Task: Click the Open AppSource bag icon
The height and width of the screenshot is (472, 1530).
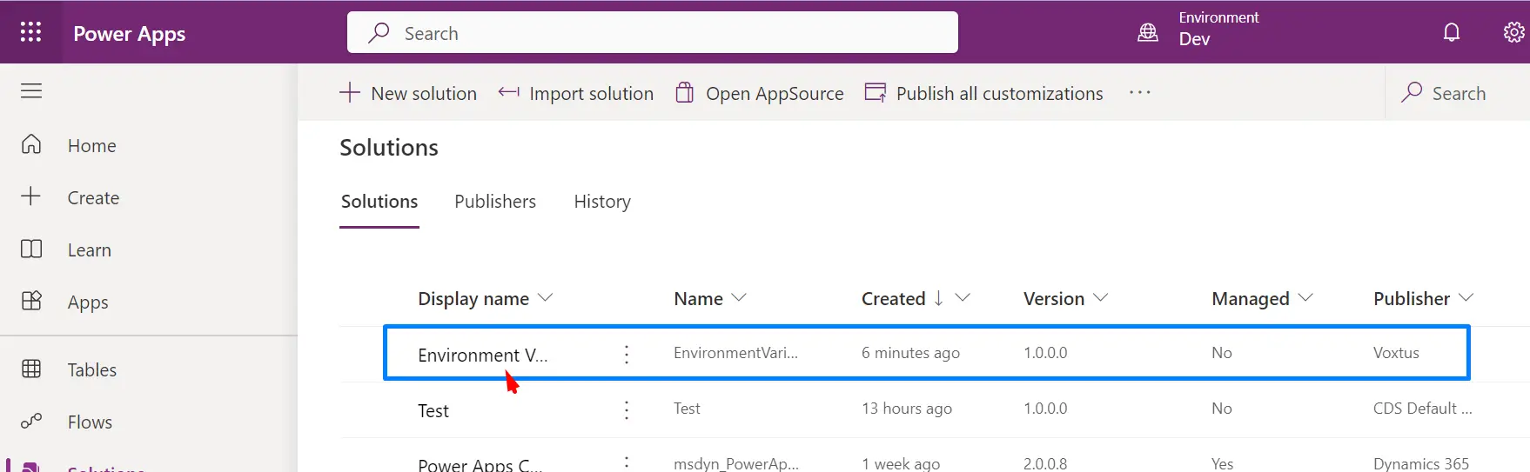Action: point(685,92)
